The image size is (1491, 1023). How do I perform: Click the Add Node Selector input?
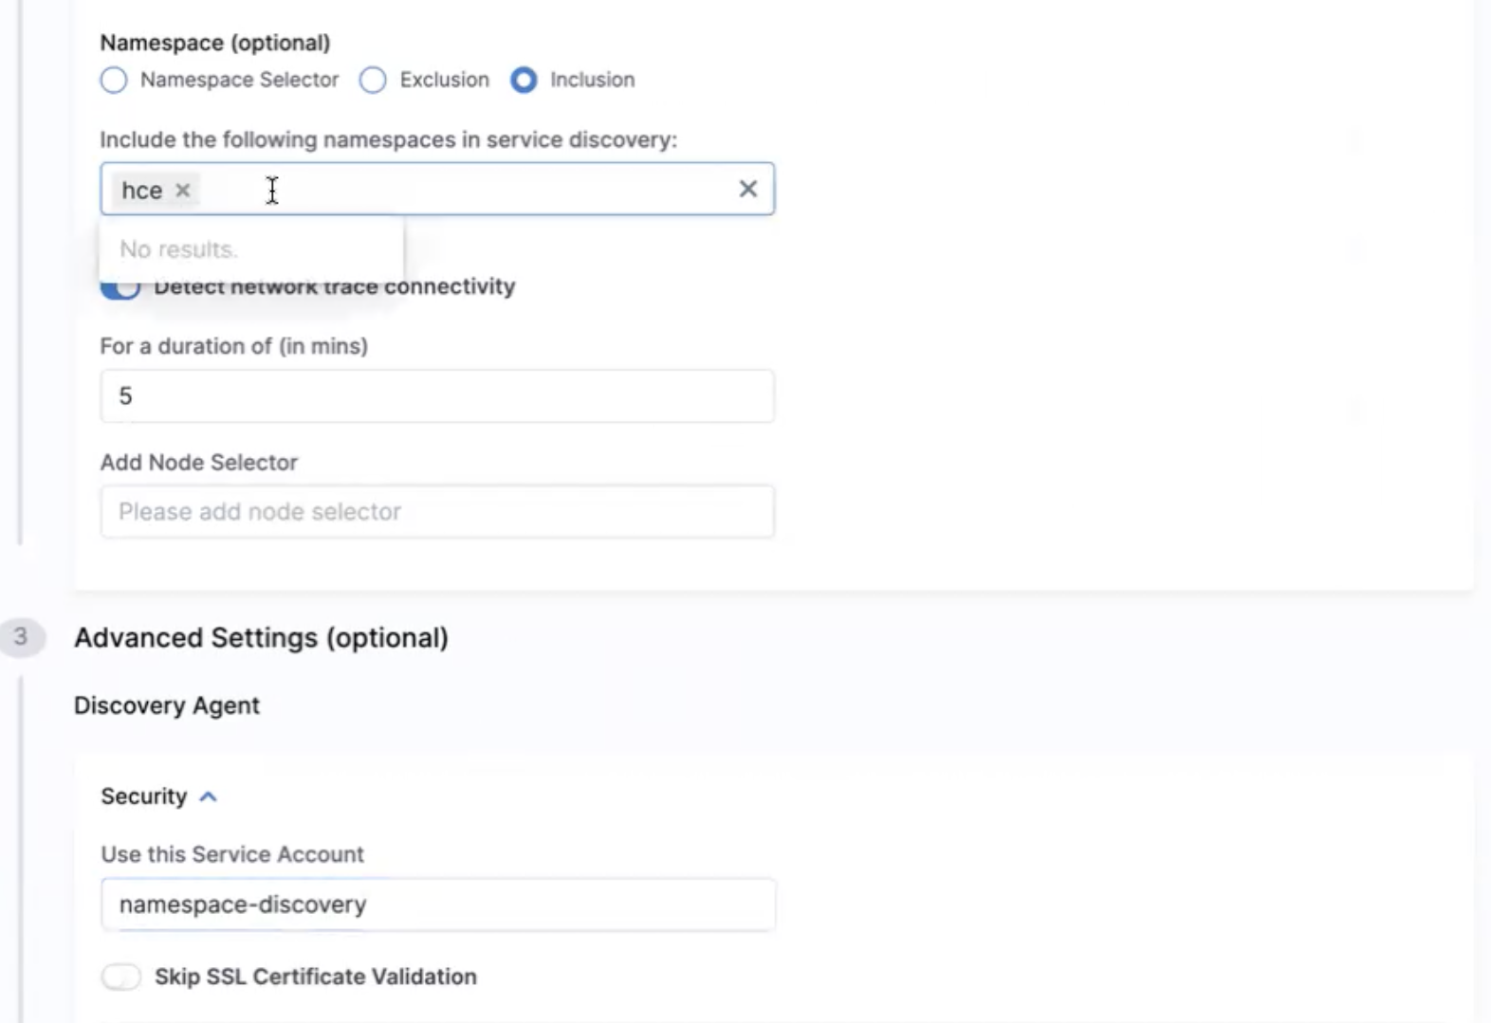click(436, 512)
